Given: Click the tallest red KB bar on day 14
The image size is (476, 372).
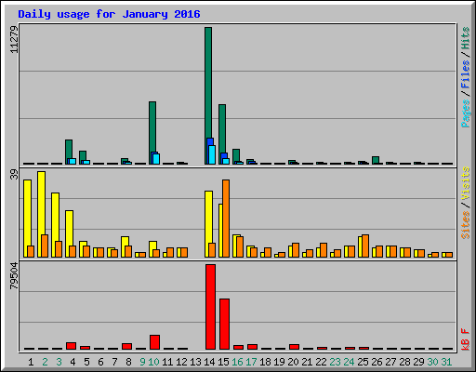Looking at the screenshot, I should pos(210,307).
